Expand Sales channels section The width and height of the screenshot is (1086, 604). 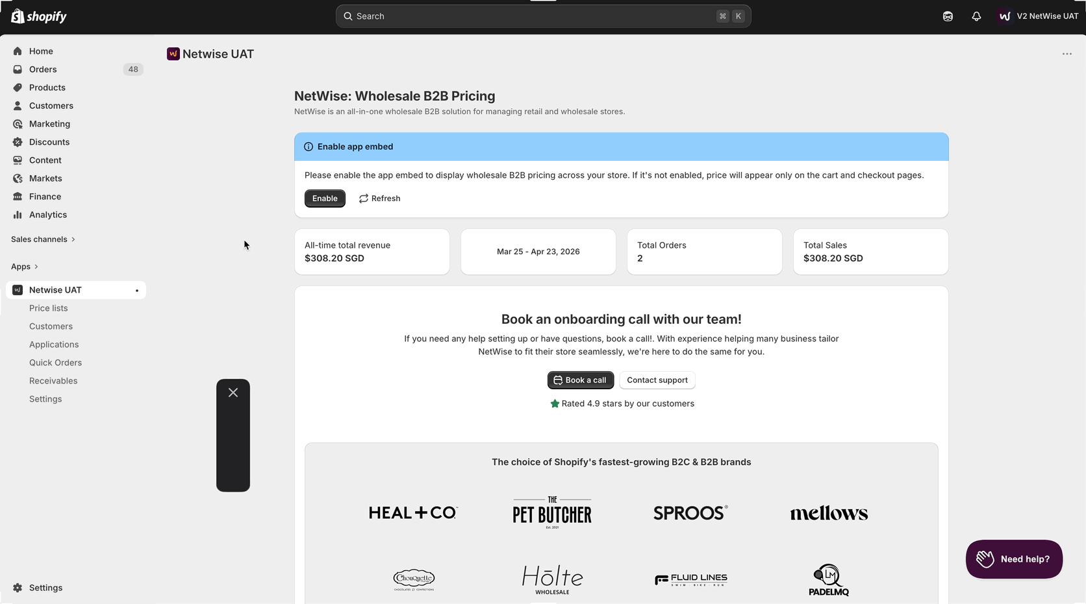click(x=43, y=239)
